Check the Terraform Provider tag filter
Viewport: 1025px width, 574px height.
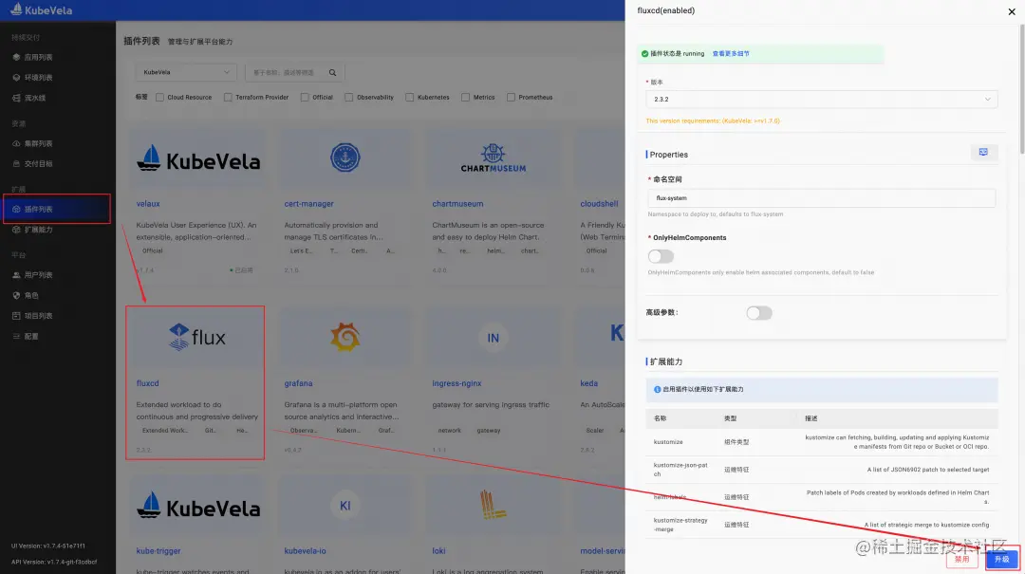click(228, 98)
